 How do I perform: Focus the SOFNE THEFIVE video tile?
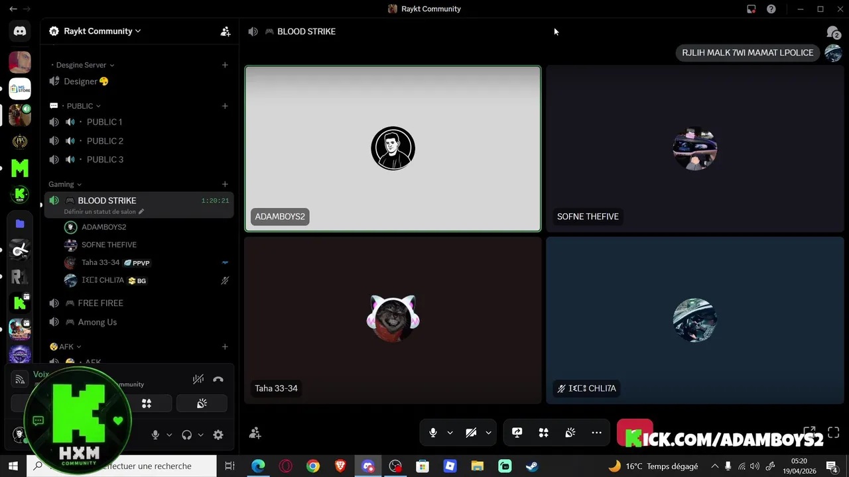(x=694, y=148)
